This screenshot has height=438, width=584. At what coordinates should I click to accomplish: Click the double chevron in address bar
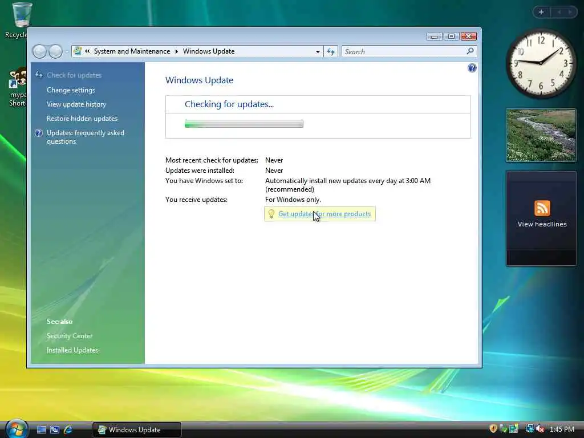87,51
